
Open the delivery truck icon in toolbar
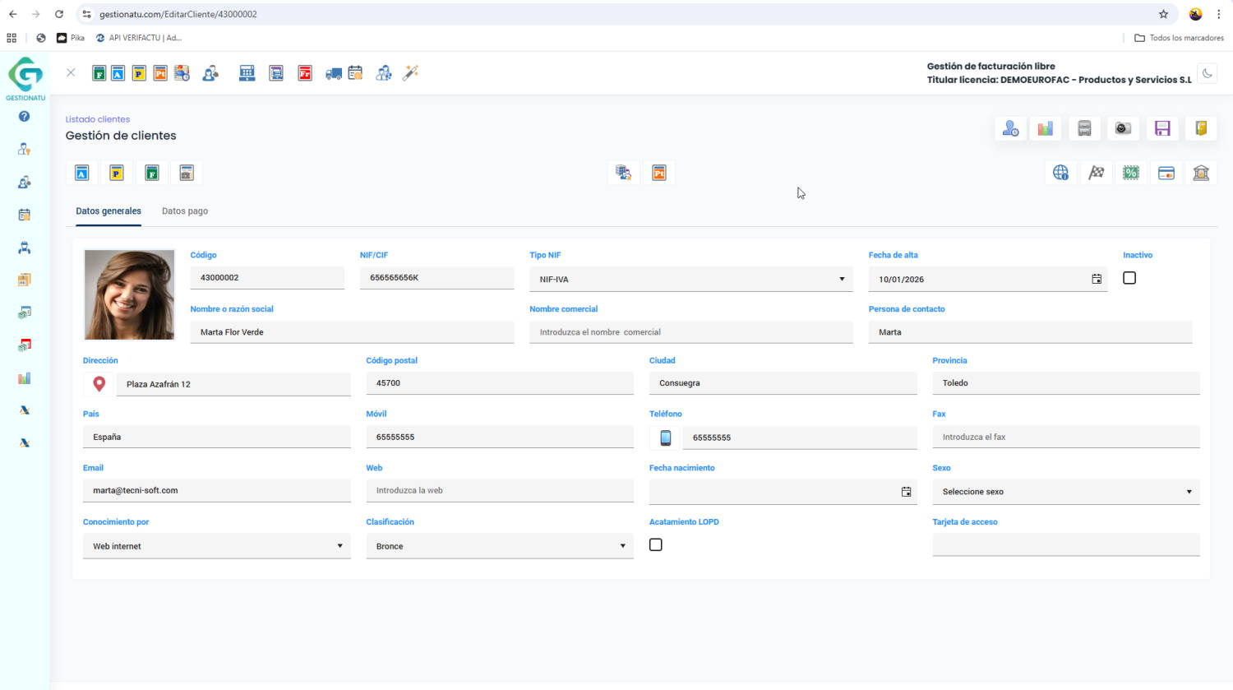[333, 73]
